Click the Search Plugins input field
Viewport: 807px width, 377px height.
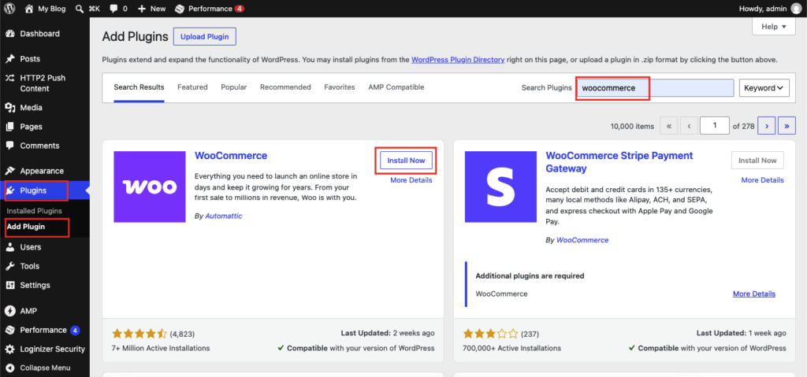[655, 88]
